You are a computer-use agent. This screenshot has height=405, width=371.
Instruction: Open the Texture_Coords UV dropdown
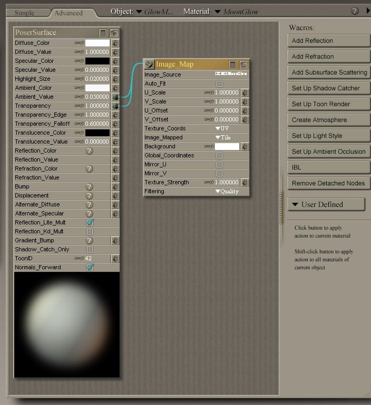[222, 128]
